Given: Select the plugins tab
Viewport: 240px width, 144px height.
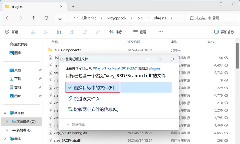Looking at the screenshot, I should [34, 6].
